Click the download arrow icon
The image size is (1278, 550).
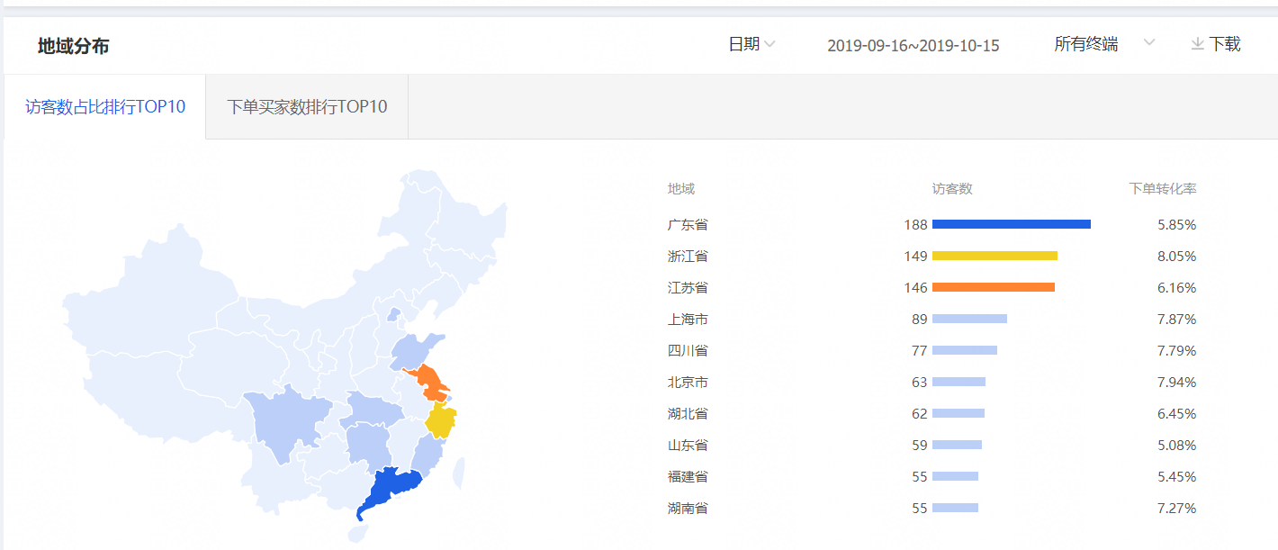tap(1197, 44)
